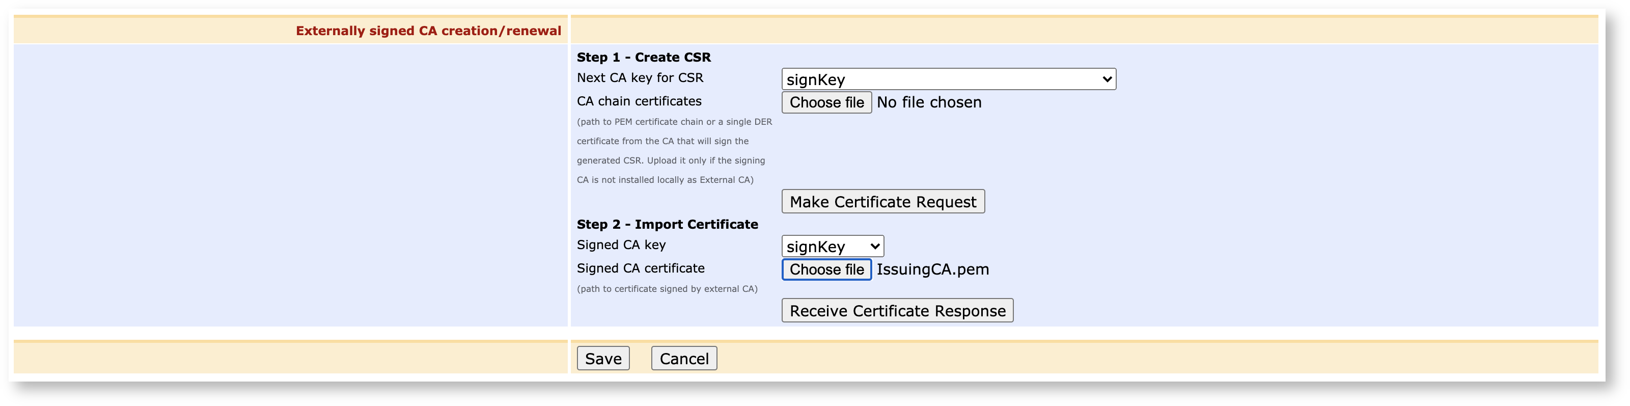Click the IssuingCA.pem file name

click(932, 269)
